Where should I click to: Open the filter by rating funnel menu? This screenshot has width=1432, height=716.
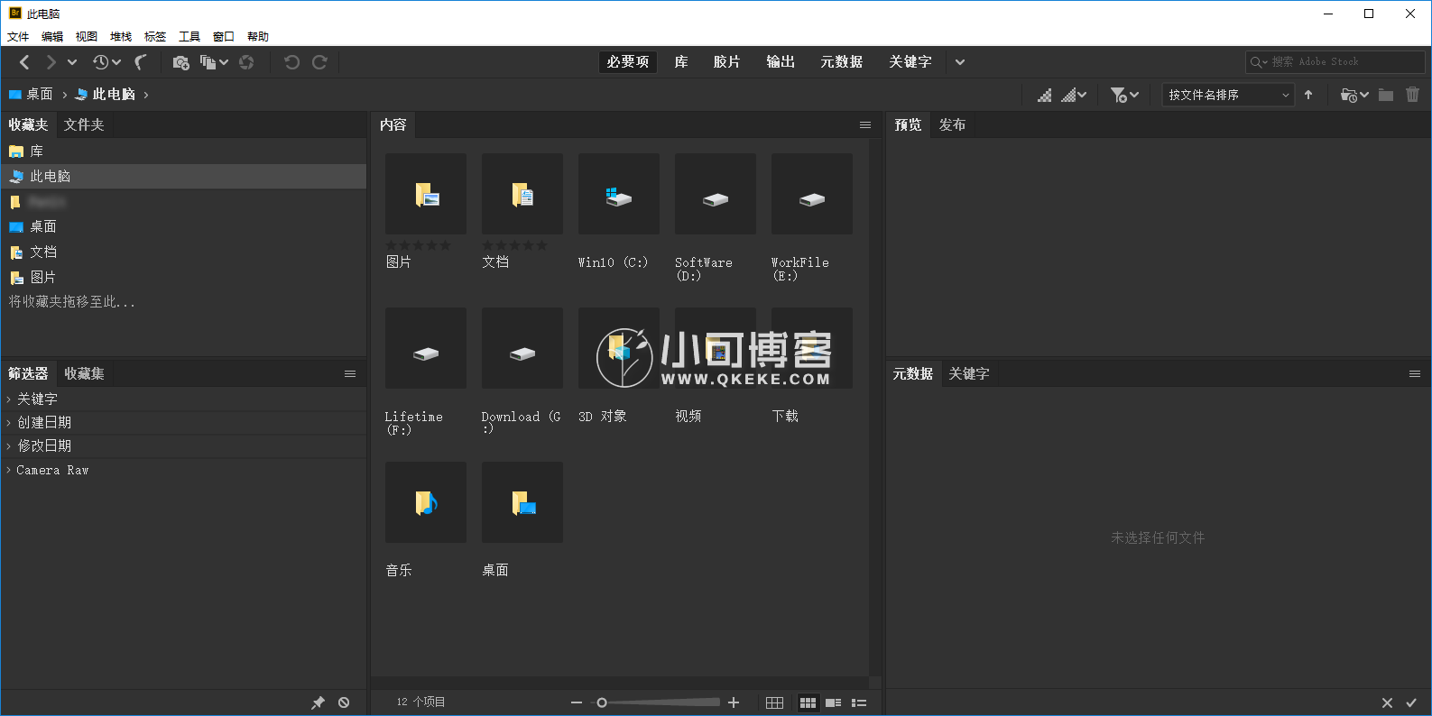(1124, 95)
